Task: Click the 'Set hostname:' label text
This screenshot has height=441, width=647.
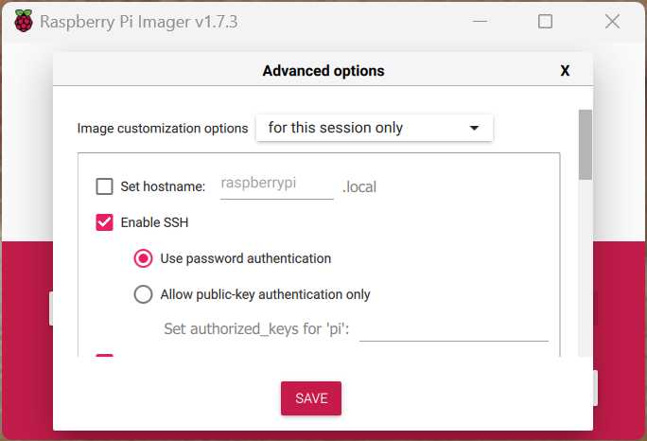Action: pos(163,186)
